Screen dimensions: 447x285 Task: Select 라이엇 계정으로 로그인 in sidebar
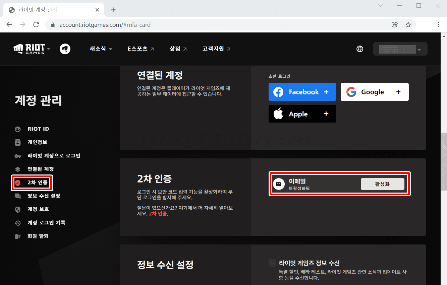coord(54,156)
